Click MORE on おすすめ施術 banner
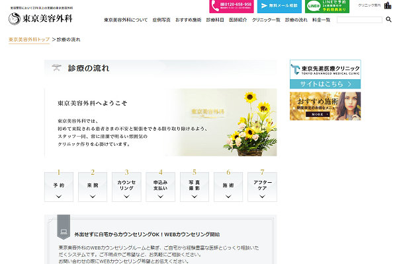 coord(318,114)
